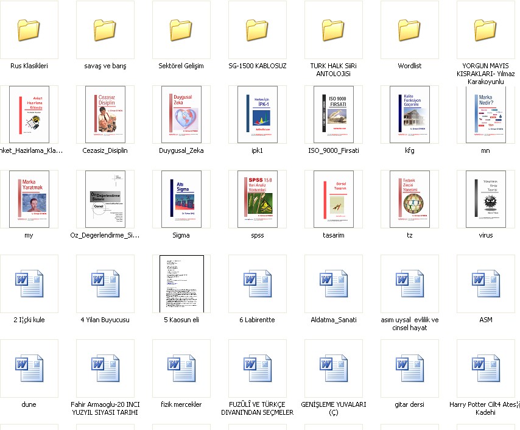The width and height of the screenshot is (520, 430).
Task: Select Word icon for asım uysal evlilik ve cinsel hayat
Action: coord(410,283)
